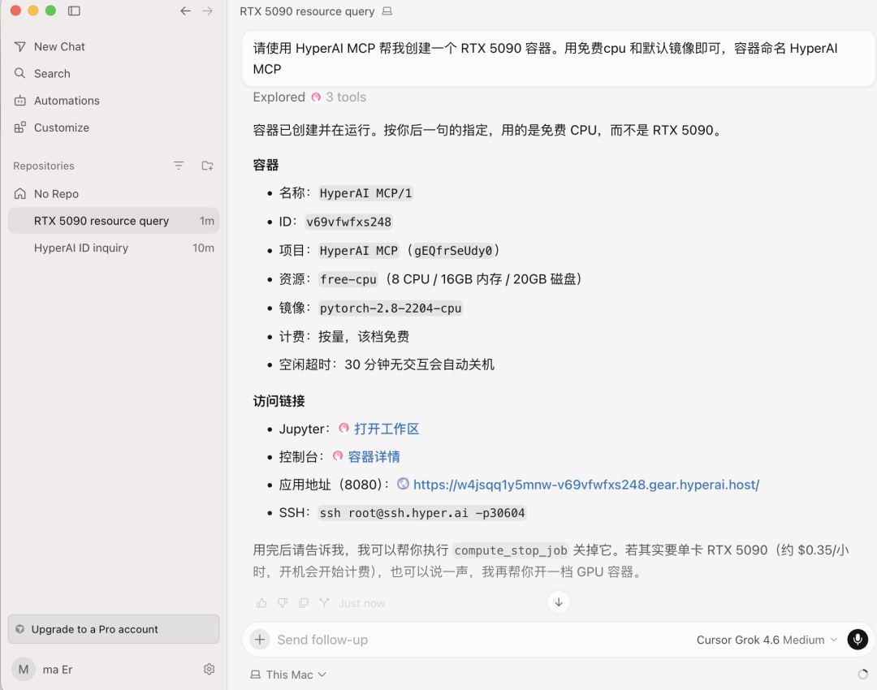
Task: Click the loading spinner indicator at bottom right
Action: pos(863,675)
